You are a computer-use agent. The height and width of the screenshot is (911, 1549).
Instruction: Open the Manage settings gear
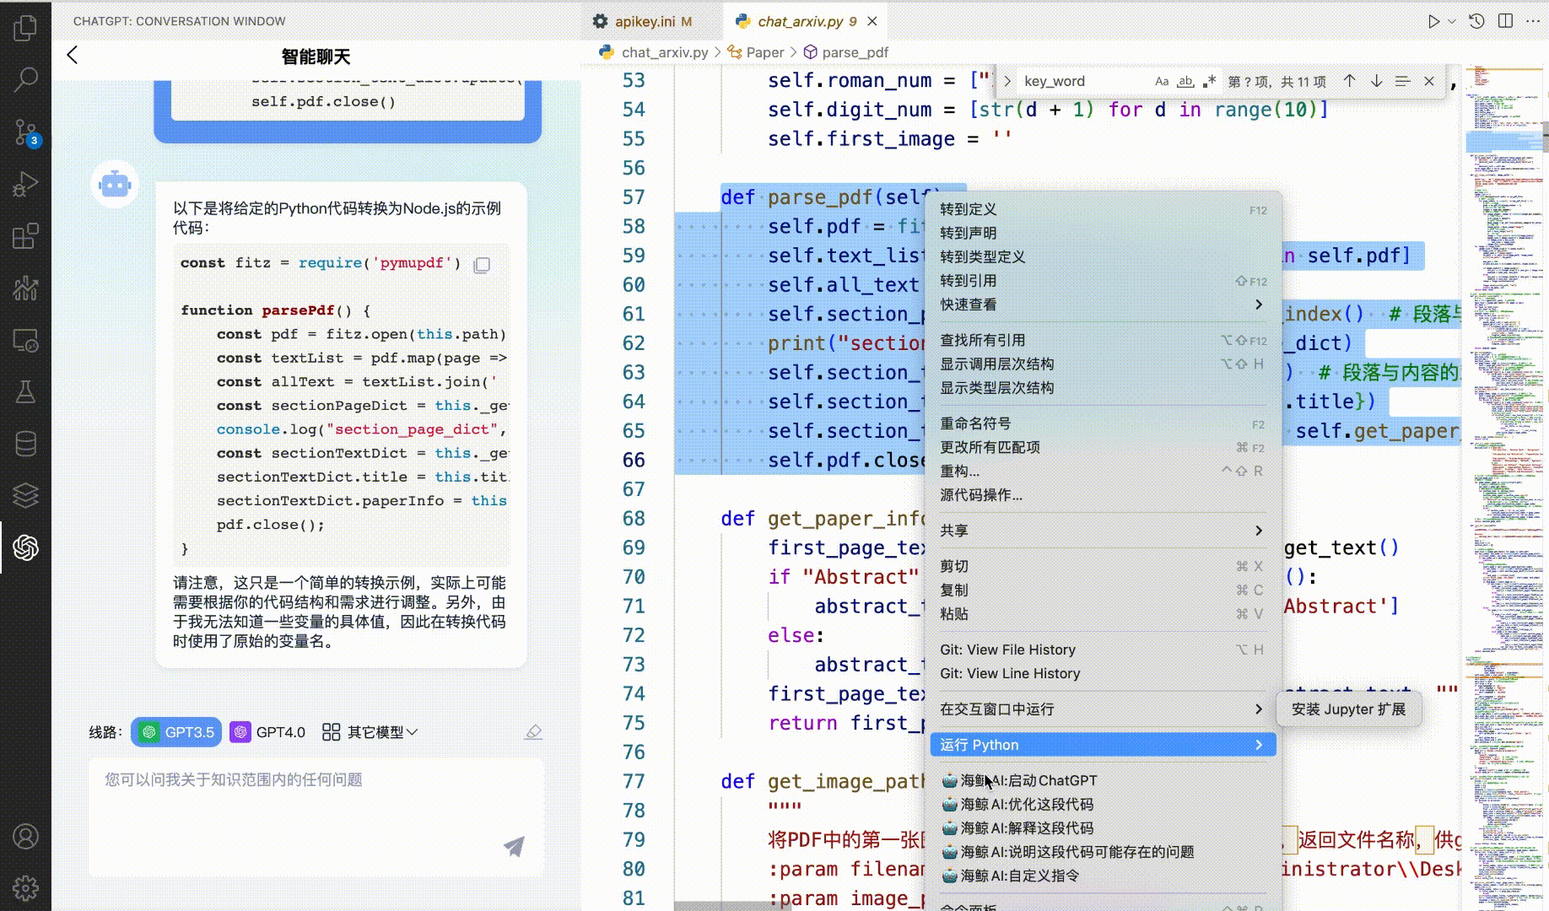coord(25,887)
